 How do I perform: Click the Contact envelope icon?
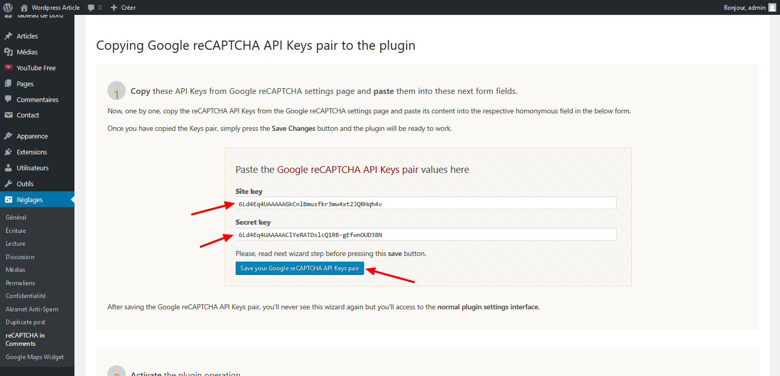(x=8, y=115)
